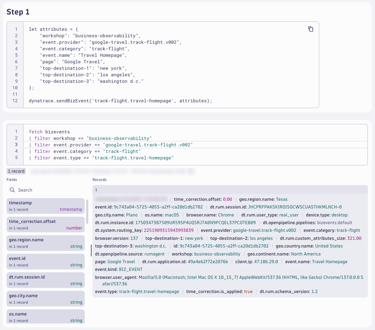Click the search magnifier icon in Fields
Viewport: 375px width, 330px height.
(x=12, y=190)
